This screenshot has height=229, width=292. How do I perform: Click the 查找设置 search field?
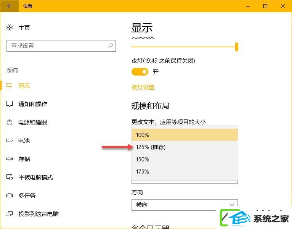click(61, 46)
